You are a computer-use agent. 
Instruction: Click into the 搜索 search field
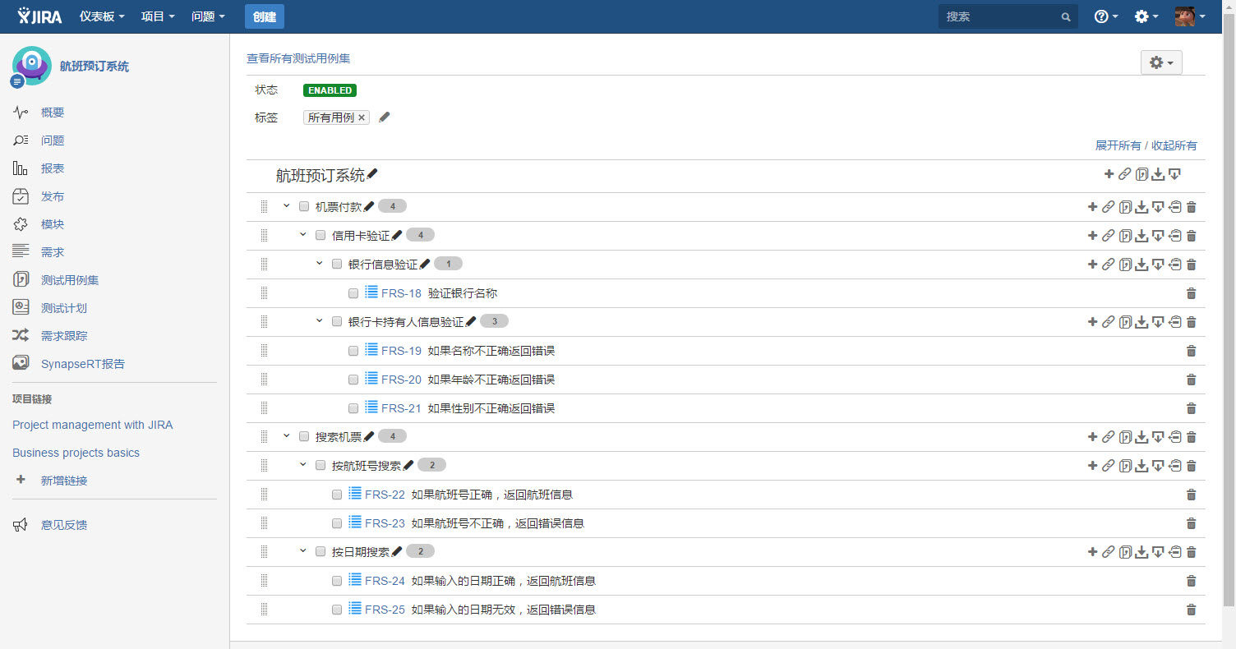[x=1008, y=16]
